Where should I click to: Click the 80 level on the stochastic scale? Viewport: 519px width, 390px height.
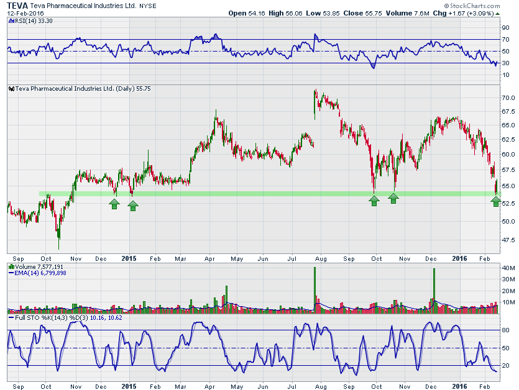pyautogui.click(x=505, y=330)
